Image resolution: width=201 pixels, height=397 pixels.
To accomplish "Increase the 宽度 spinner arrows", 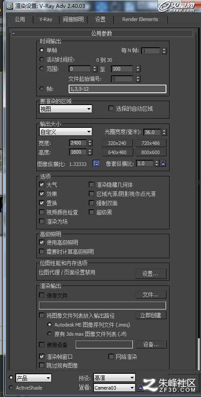I will [x=90, y=143].
